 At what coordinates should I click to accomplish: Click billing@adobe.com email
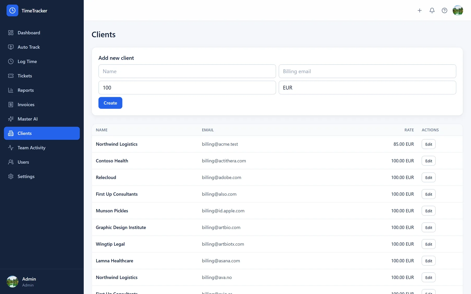(222, 177)
